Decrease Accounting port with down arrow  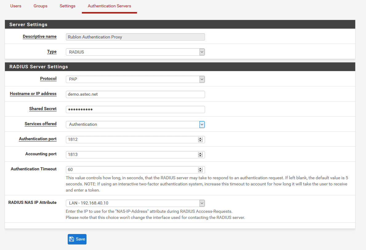click(200, 156)
